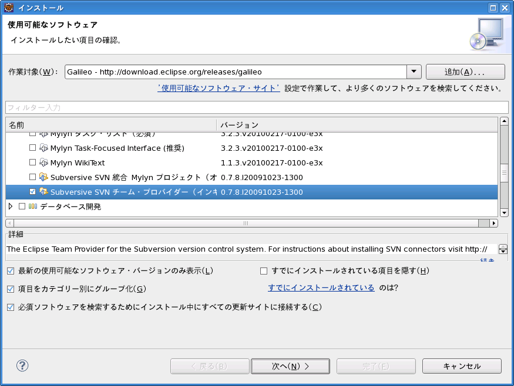Click the Mylyn WikiText plugin icon
This screenshot has width=514, height=386.
point(43,162)
